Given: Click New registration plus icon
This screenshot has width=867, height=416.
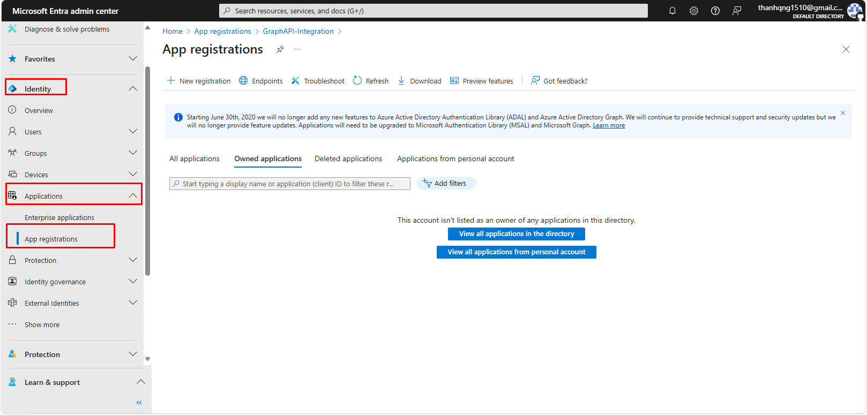Looking at the screenshot, I should pyautogui.click(x=171, y=80).
